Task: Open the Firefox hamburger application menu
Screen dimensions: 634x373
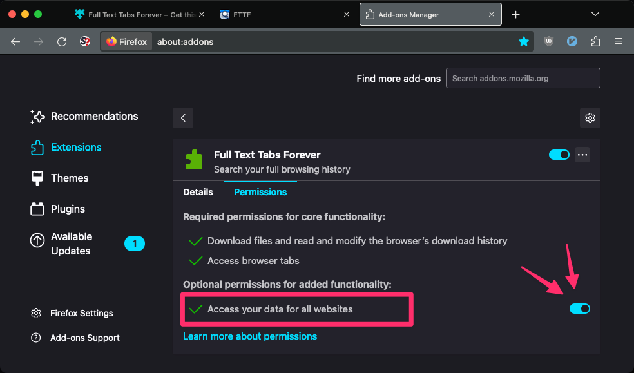Action: (619, 41)
